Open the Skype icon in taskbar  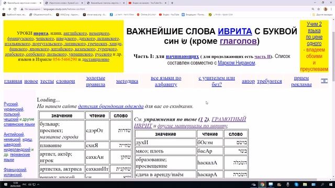point(296,184)
